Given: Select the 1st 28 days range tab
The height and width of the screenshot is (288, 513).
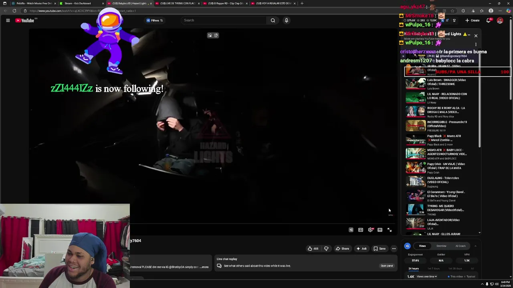Looking at the screenshot, I should [455, 269].
